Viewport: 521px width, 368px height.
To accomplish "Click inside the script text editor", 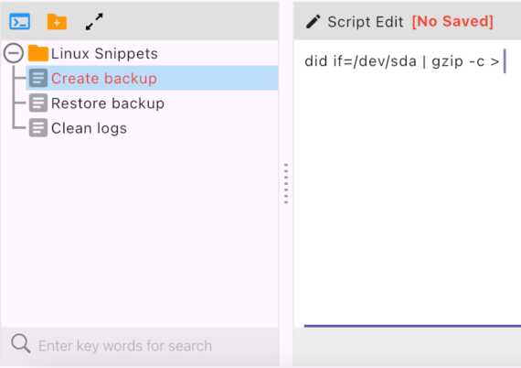I will coord(408,183).
